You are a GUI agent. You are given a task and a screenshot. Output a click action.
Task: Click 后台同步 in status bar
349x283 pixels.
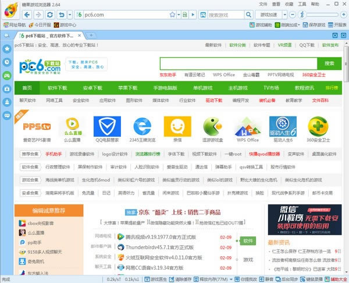(x=287, y=280)
